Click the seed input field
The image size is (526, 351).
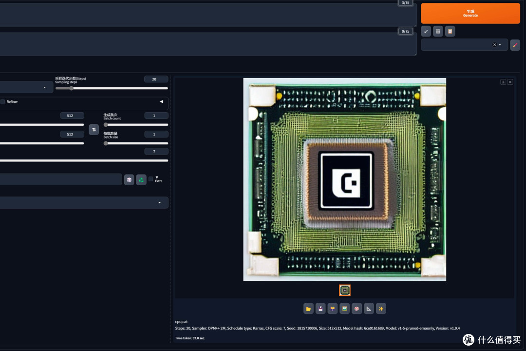[61, 180]
